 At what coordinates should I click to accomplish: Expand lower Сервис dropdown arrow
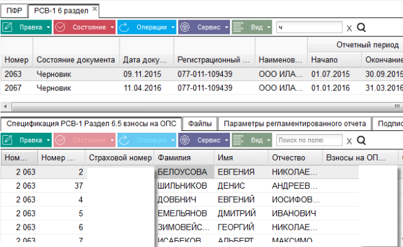226,140
